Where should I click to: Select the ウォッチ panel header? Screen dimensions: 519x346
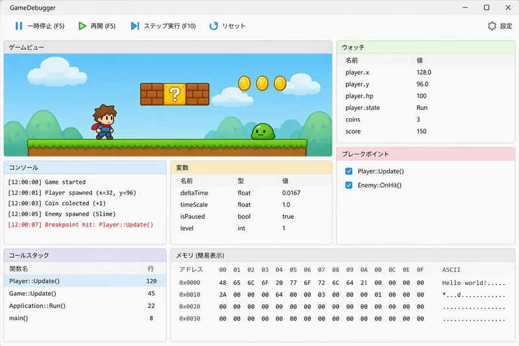click(x=426, y=47)
